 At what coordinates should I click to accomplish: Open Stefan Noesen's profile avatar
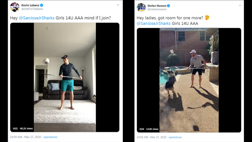pyautogui.click(x=141, y=7)
